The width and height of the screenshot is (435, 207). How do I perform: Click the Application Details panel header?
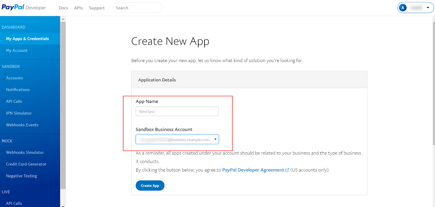(x=249, y=80)
